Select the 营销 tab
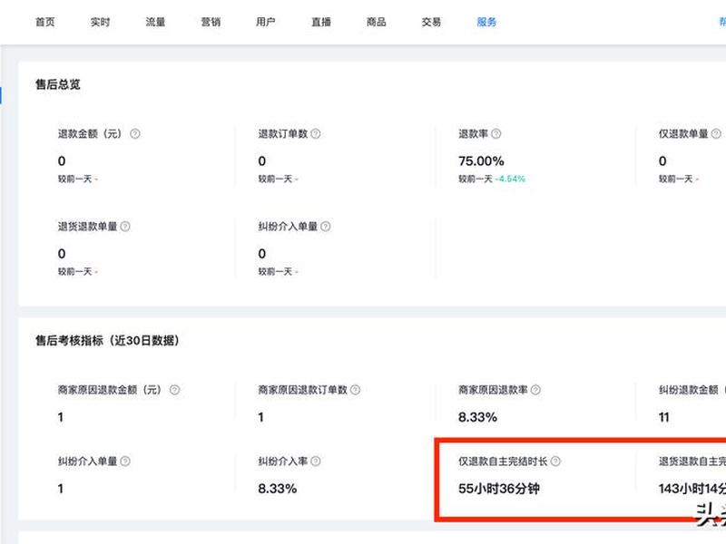The height and width of the screenshot is (544, 726). click(x=211, y=22)
